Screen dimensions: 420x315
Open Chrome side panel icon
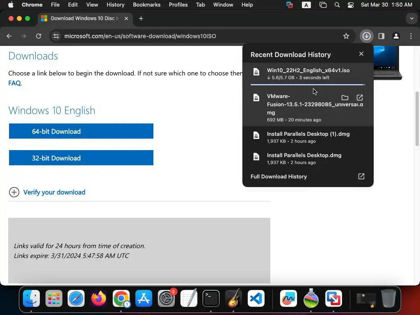(381, 36)
